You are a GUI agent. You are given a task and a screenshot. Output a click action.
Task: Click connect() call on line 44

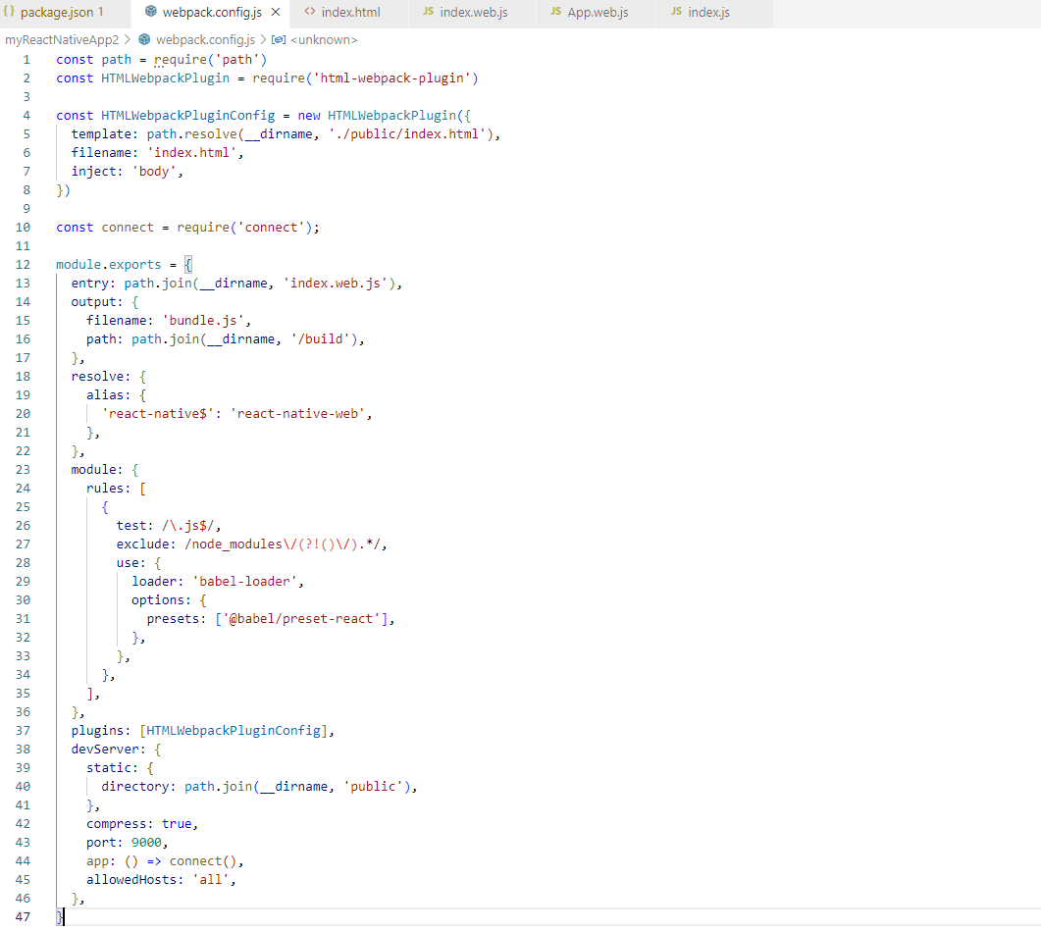pos(202,861)
